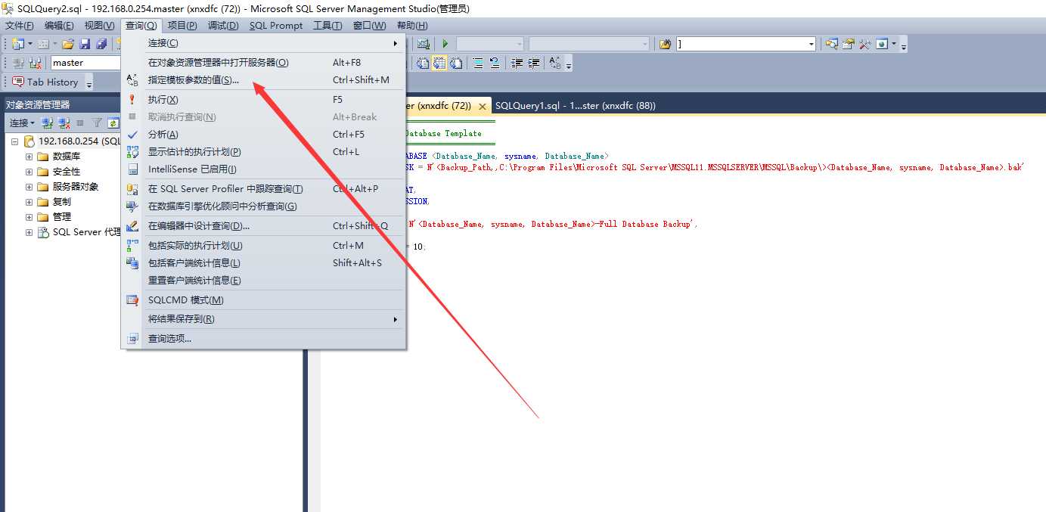
Task: Open 在编辑器中设计查询(D)...
Action: tap(263, 226)
